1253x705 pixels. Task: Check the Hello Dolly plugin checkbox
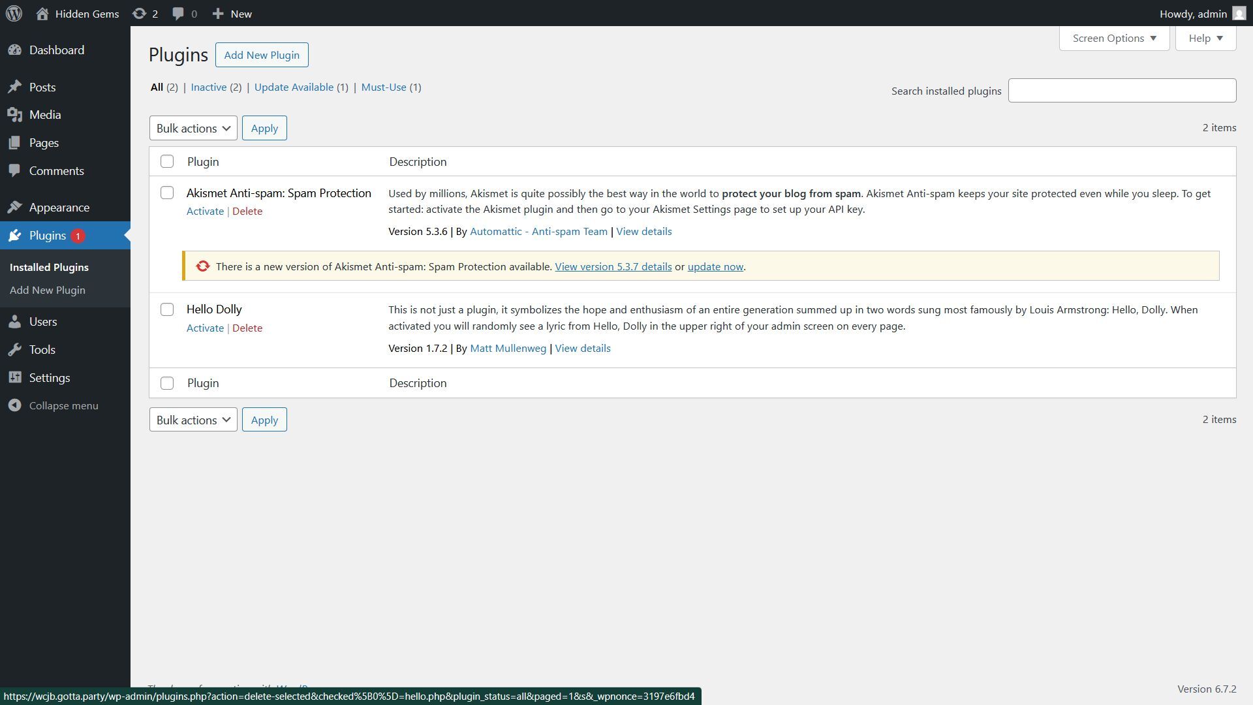(167, 309)
